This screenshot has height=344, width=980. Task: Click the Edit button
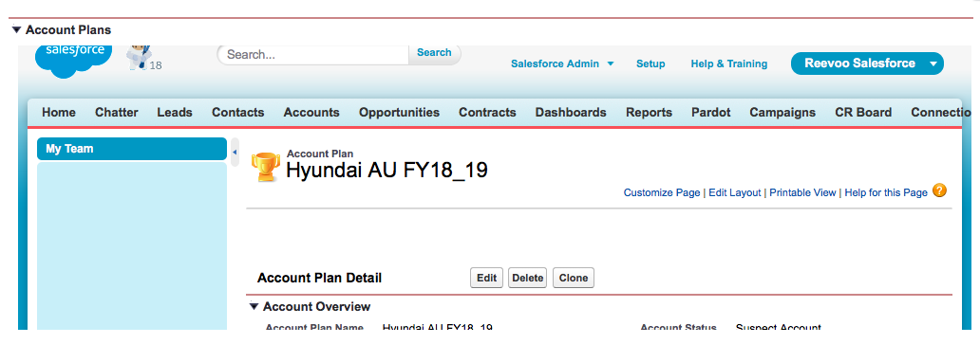click(x=486, y=278)
